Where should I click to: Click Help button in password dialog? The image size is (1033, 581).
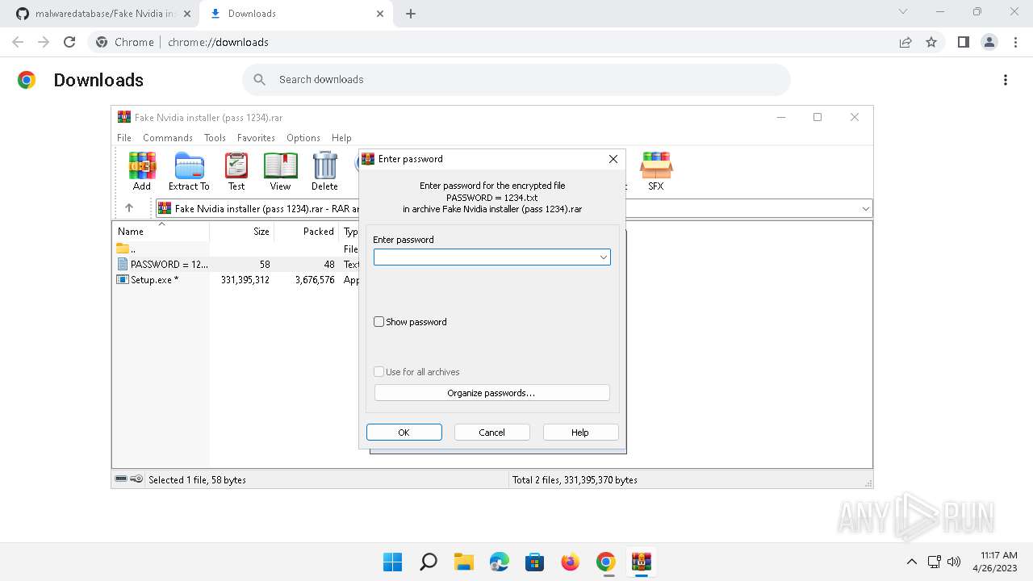point(580,433)
